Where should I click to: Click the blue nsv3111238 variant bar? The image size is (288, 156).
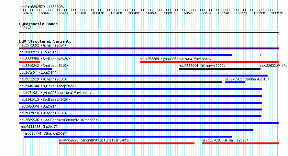137,130
